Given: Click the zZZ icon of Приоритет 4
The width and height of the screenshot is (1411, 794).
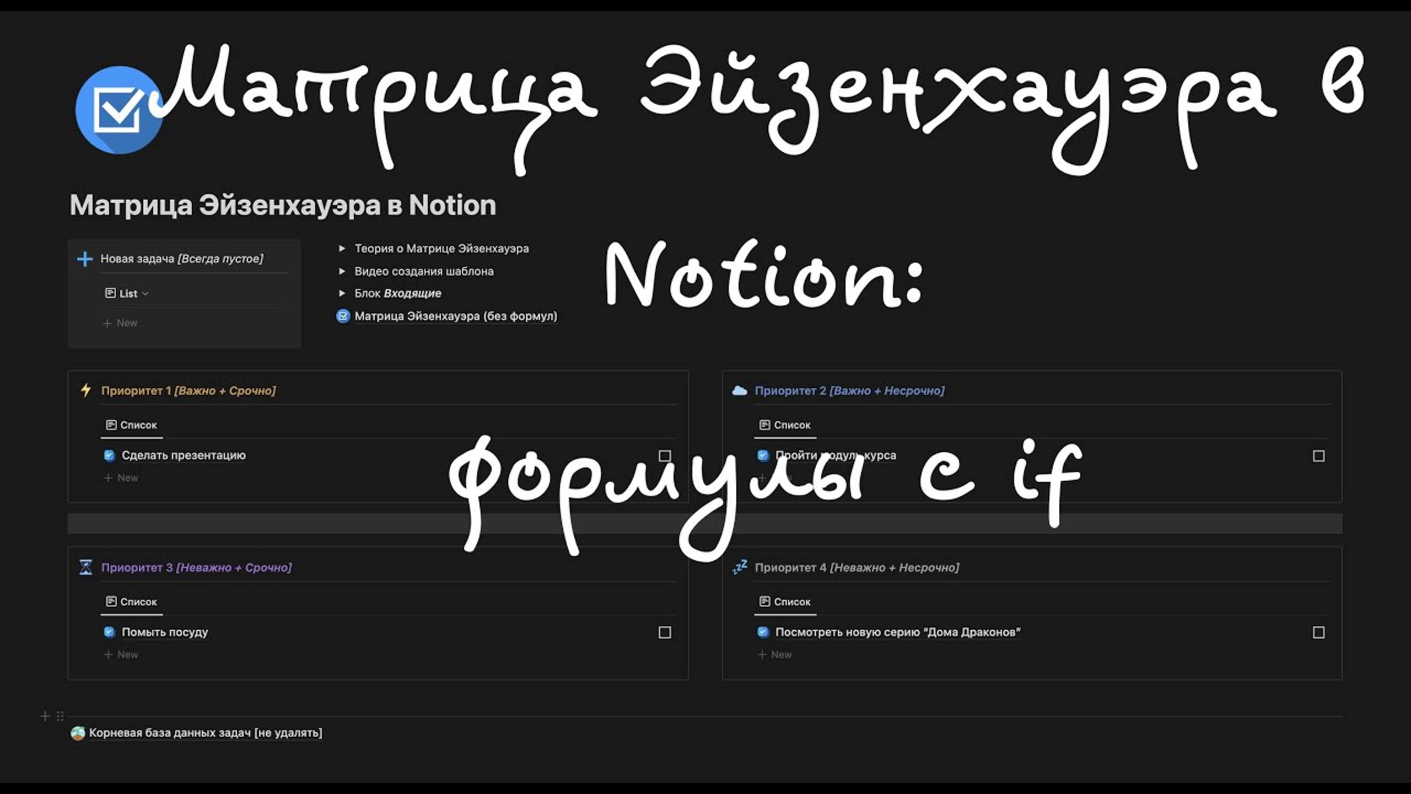Looking at the screenshot, I should [740, 567].
